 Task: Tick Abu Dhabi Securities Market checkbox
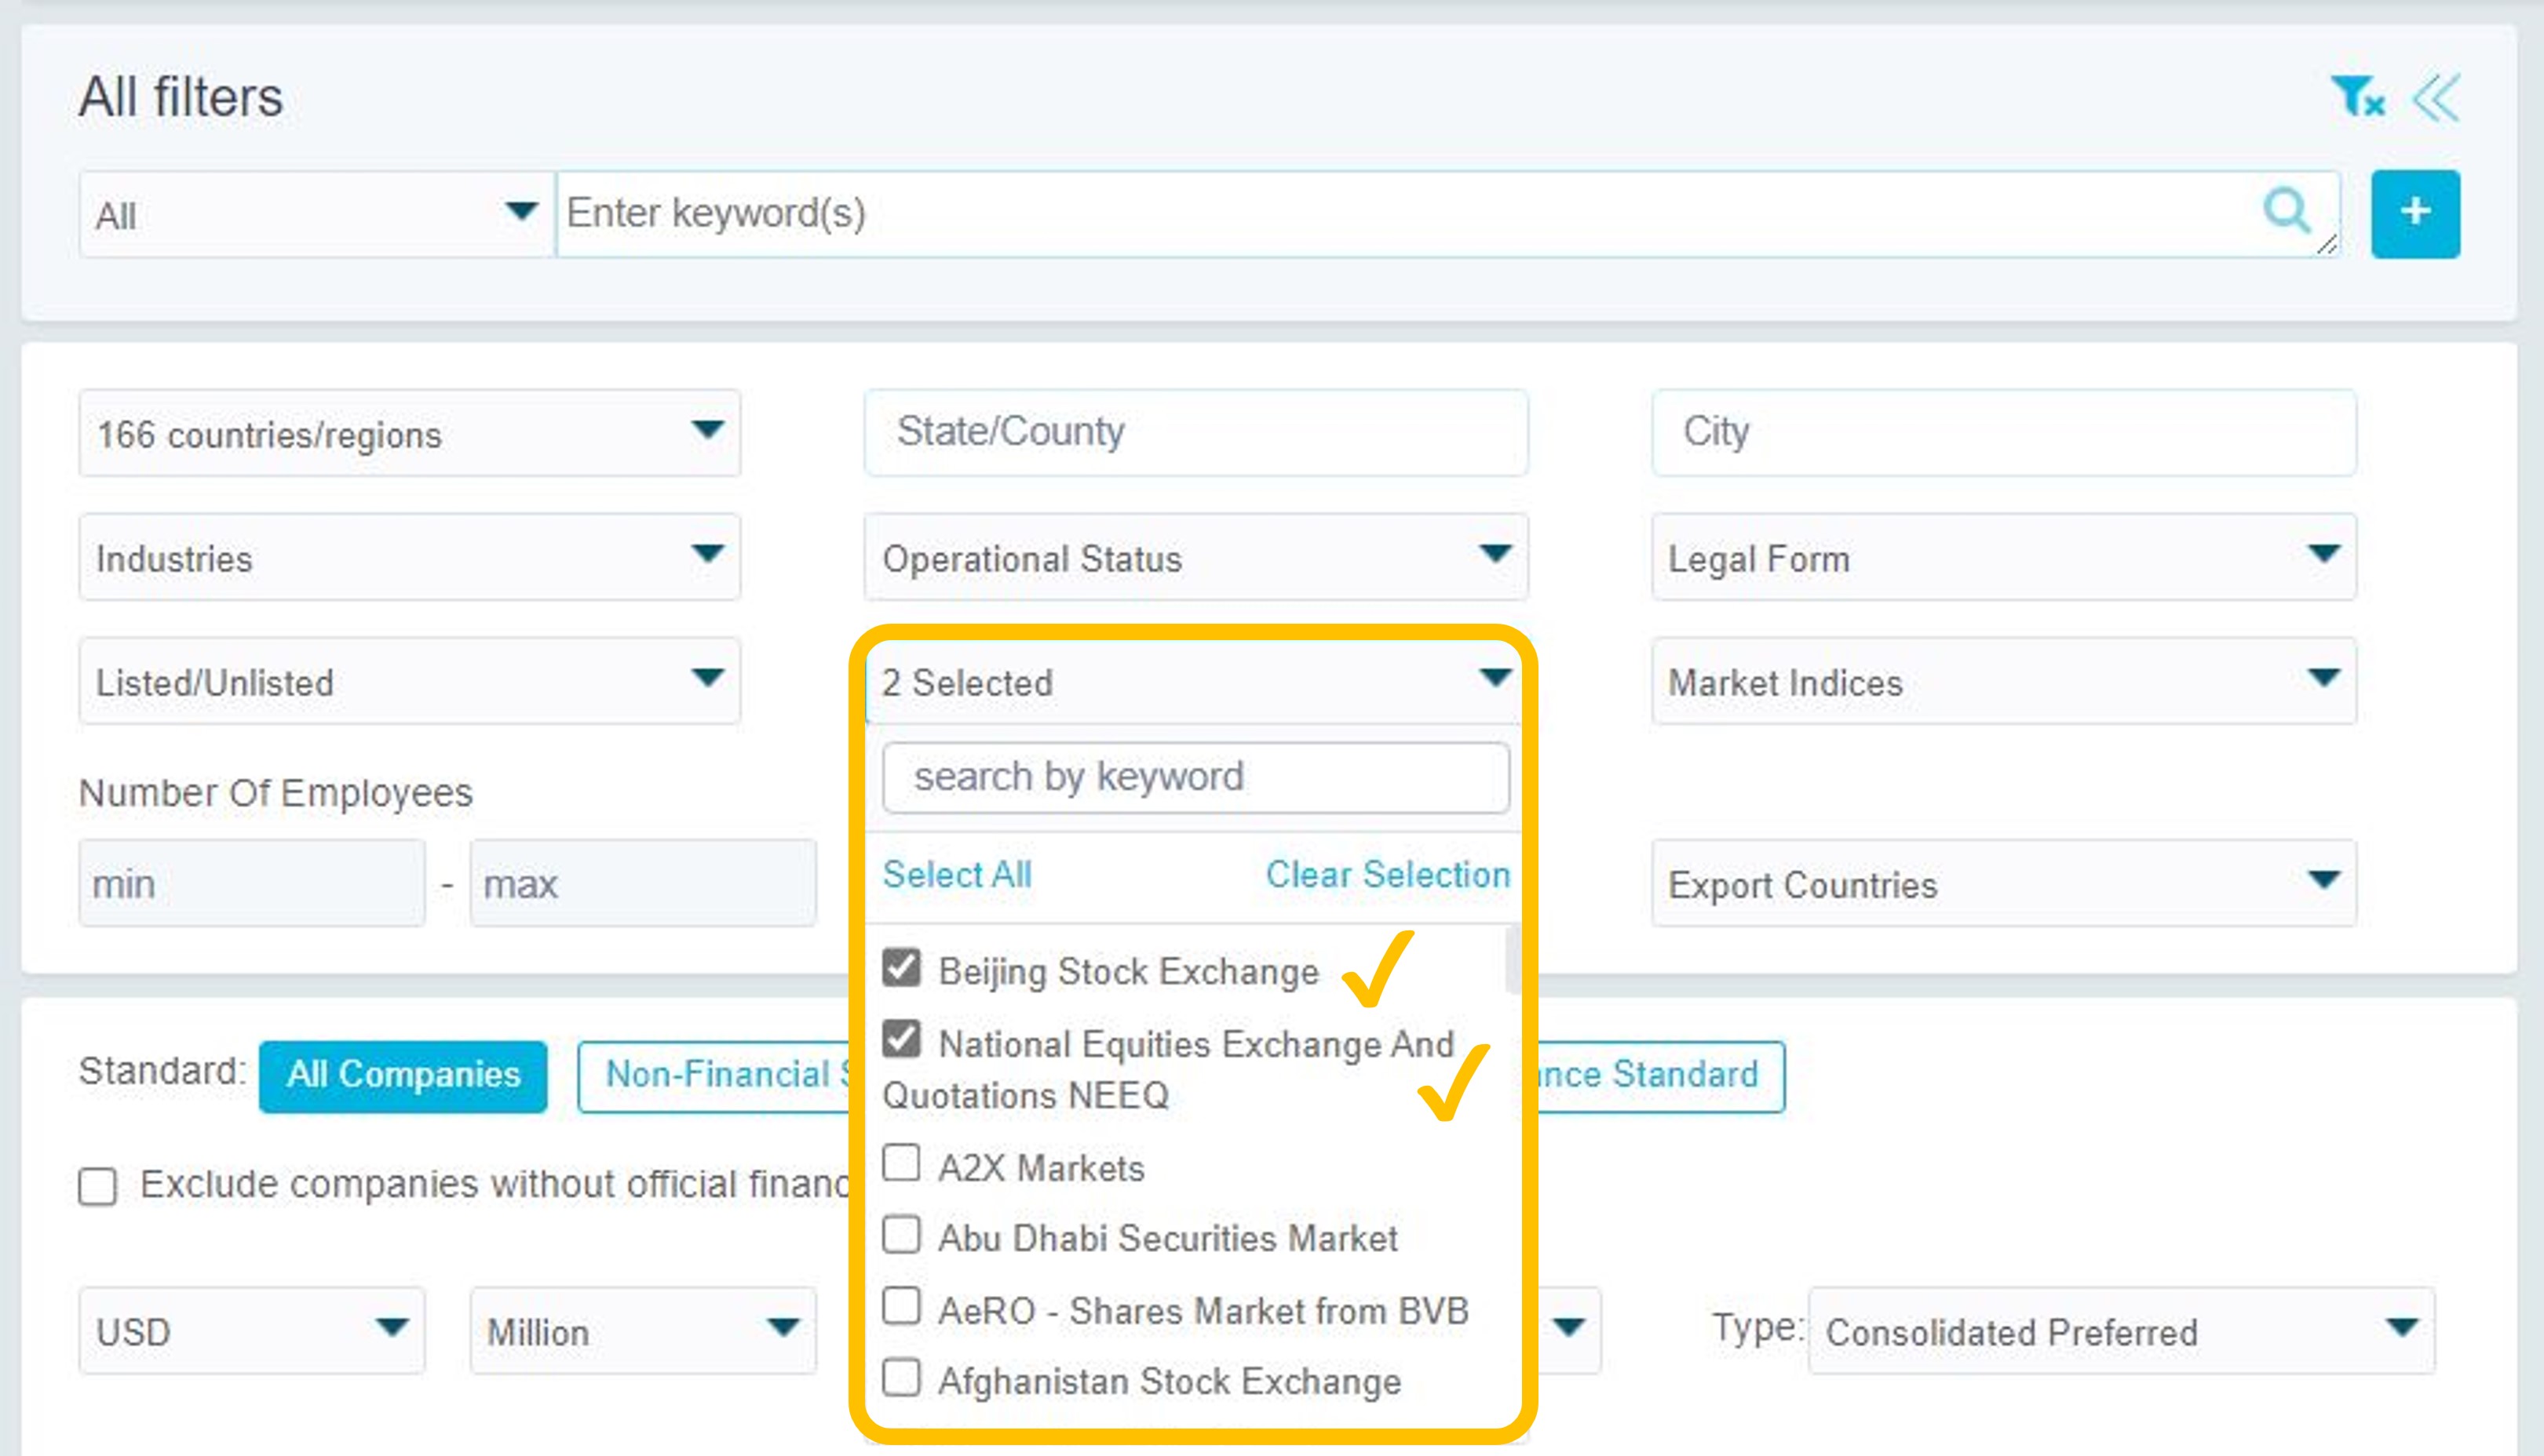pyautogui.click(x=901, y=1235)
